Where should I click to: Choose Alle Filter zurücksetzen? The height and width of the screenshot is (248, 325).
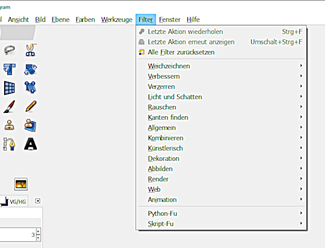(x=181, y=52)
